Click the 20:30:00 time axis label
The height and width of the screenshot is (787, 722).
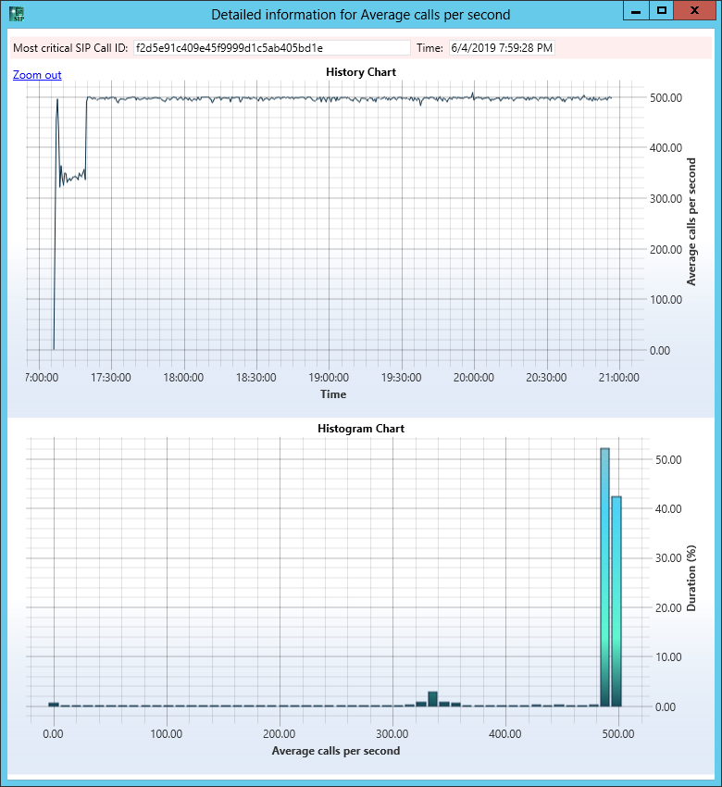tap(546, 378)
